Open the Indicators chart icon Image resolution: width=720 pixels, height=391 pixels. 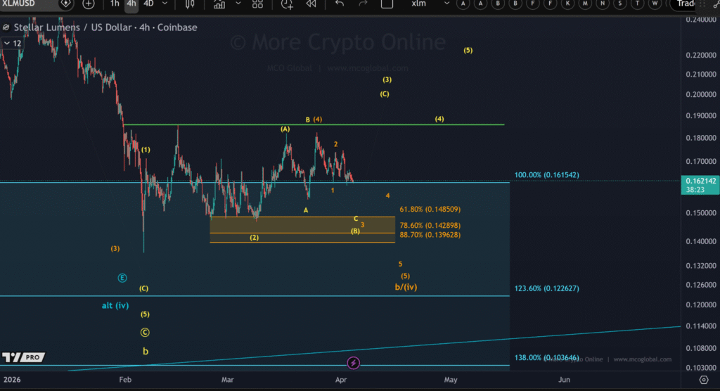click(219, 4)
